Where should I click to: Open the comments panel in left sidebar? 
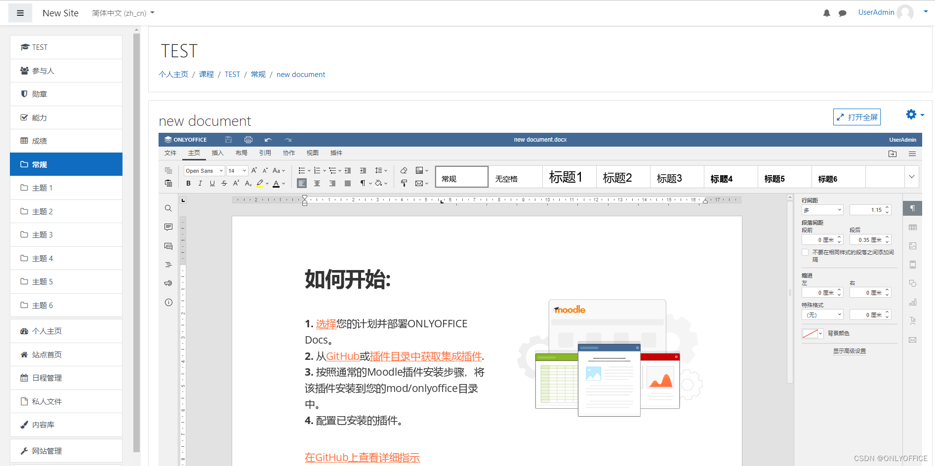(x=168, y=227)
